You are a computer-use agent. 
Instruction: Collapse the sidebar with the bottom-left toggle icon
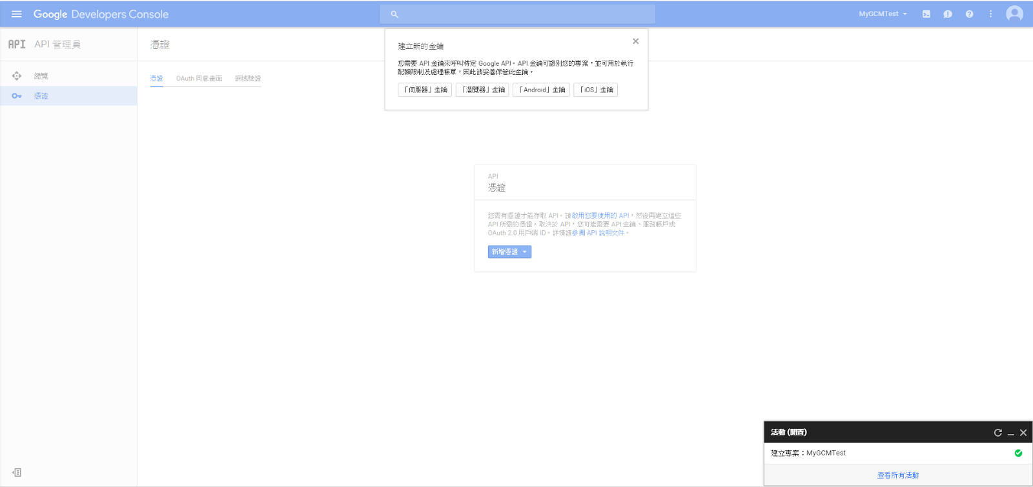coord(17,473)
